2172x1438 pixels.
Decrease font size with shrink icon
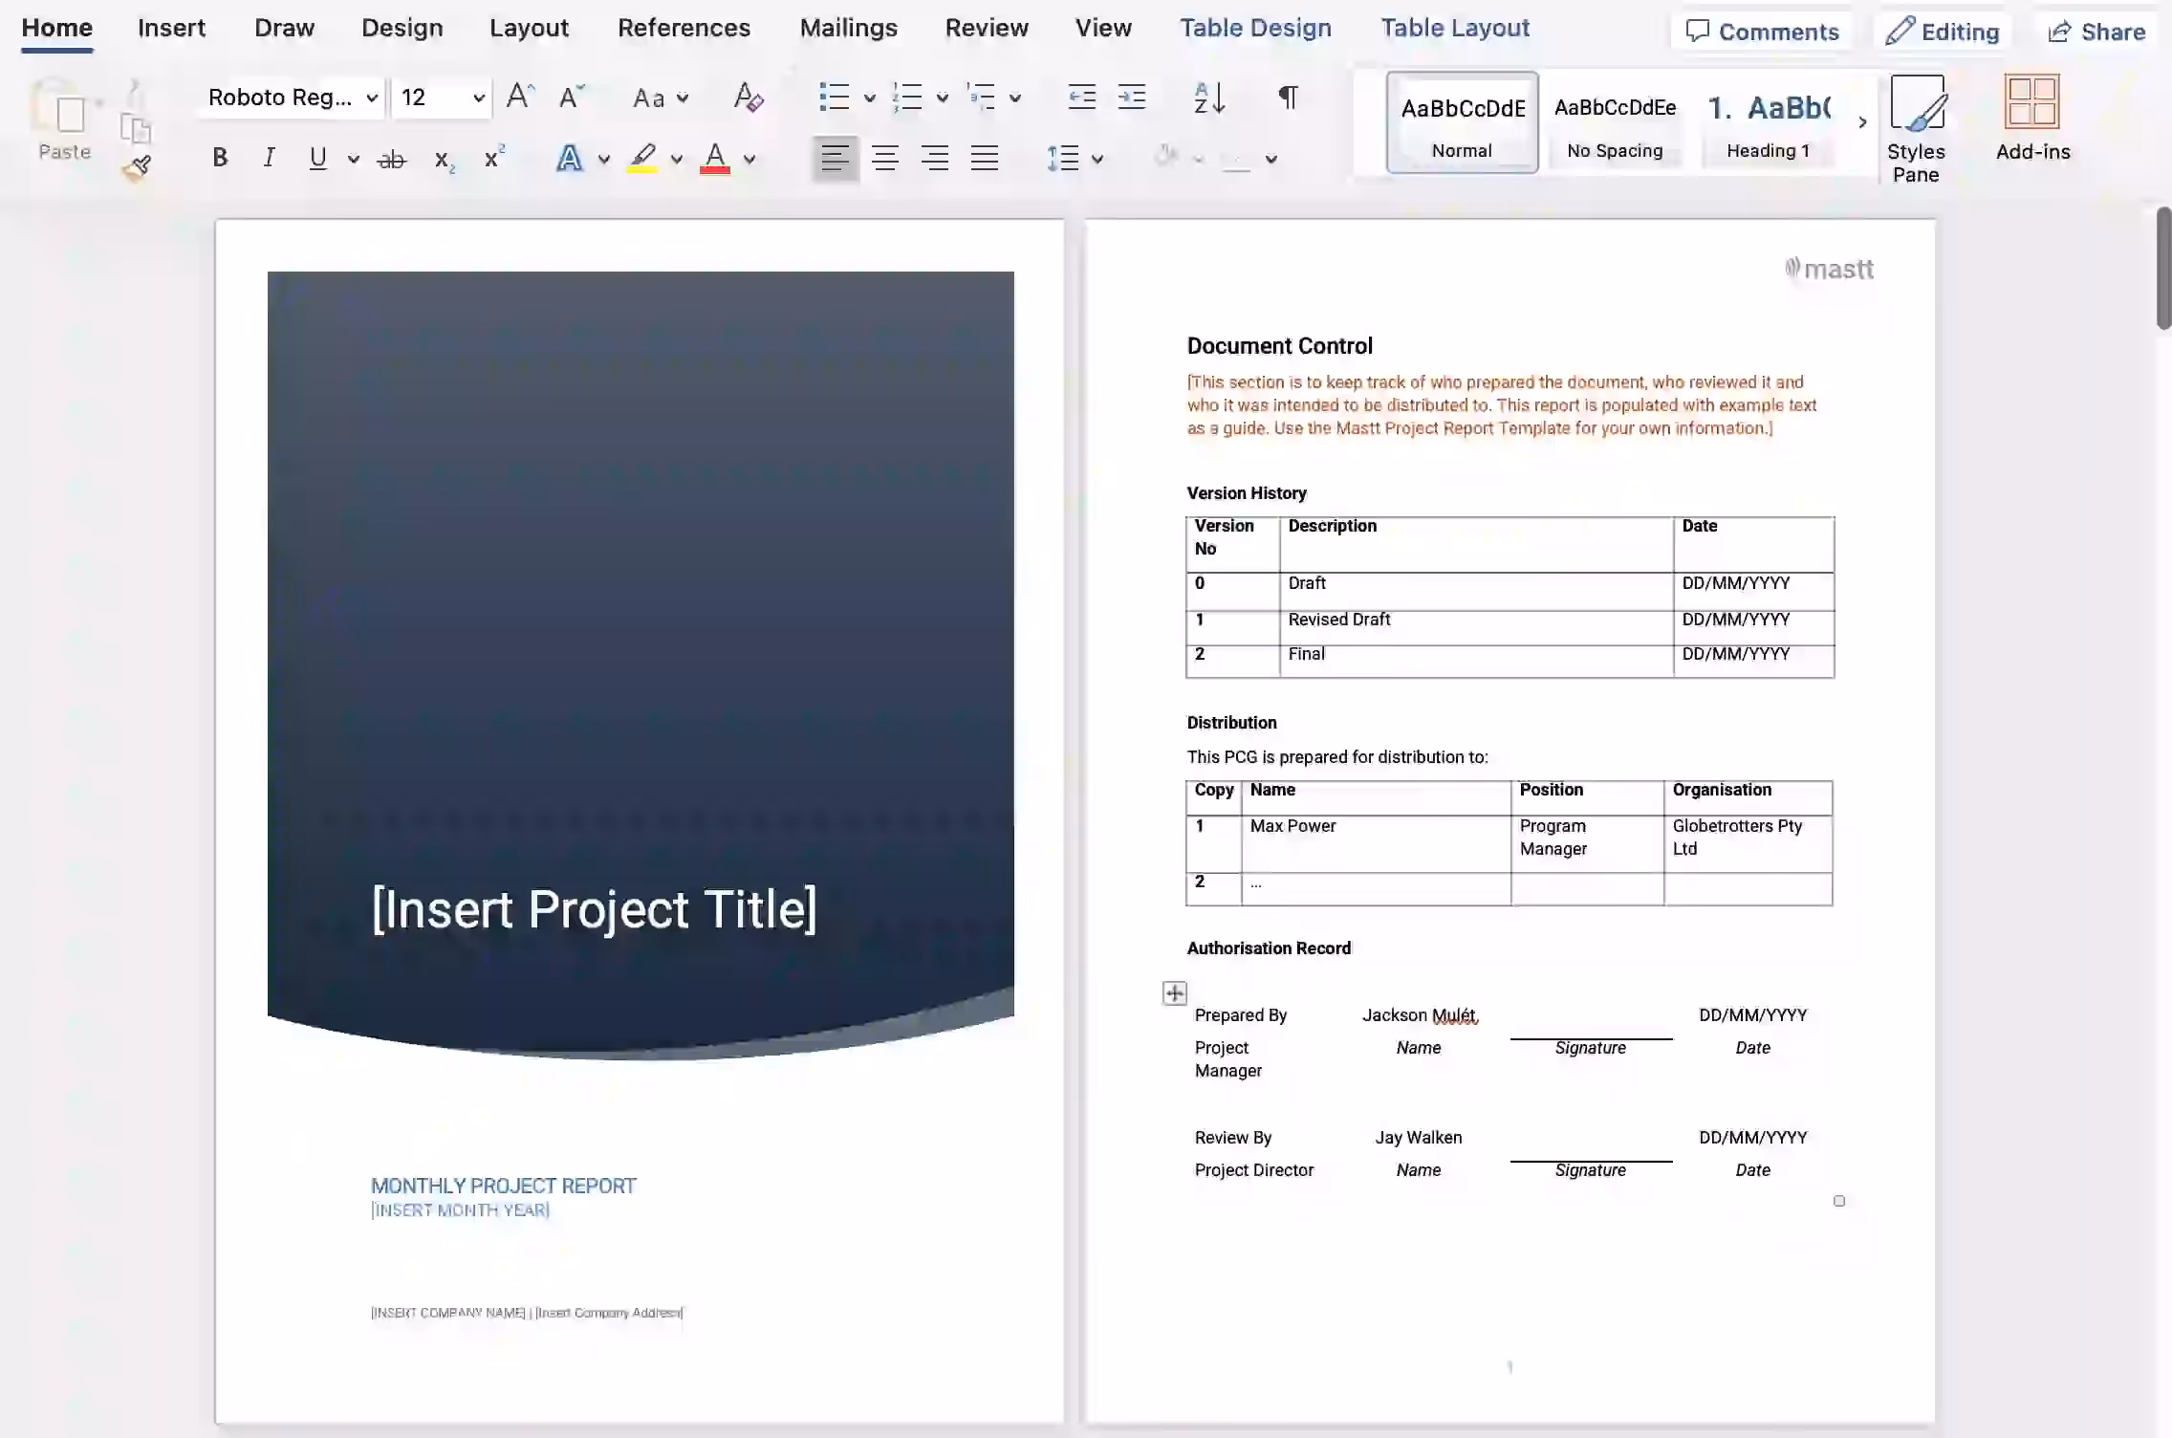click(x=572, y=97)
